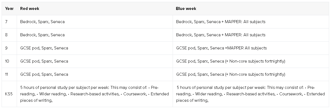Click Year 10 Red week GCSE pod text
Image resolution: width=331 pixels, height=109 pixels.
(x=30, y=61)
